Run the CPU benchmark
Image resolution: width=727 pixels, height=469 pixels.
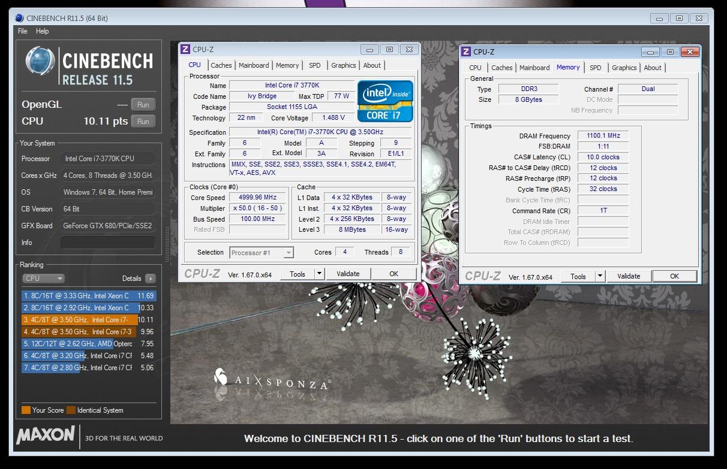point(143,121)
